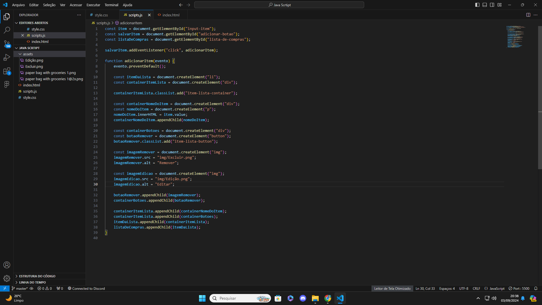542x305 pixels.
Task: Click the Port : 5500 Live Server indicator
Action: pos(519,288)
